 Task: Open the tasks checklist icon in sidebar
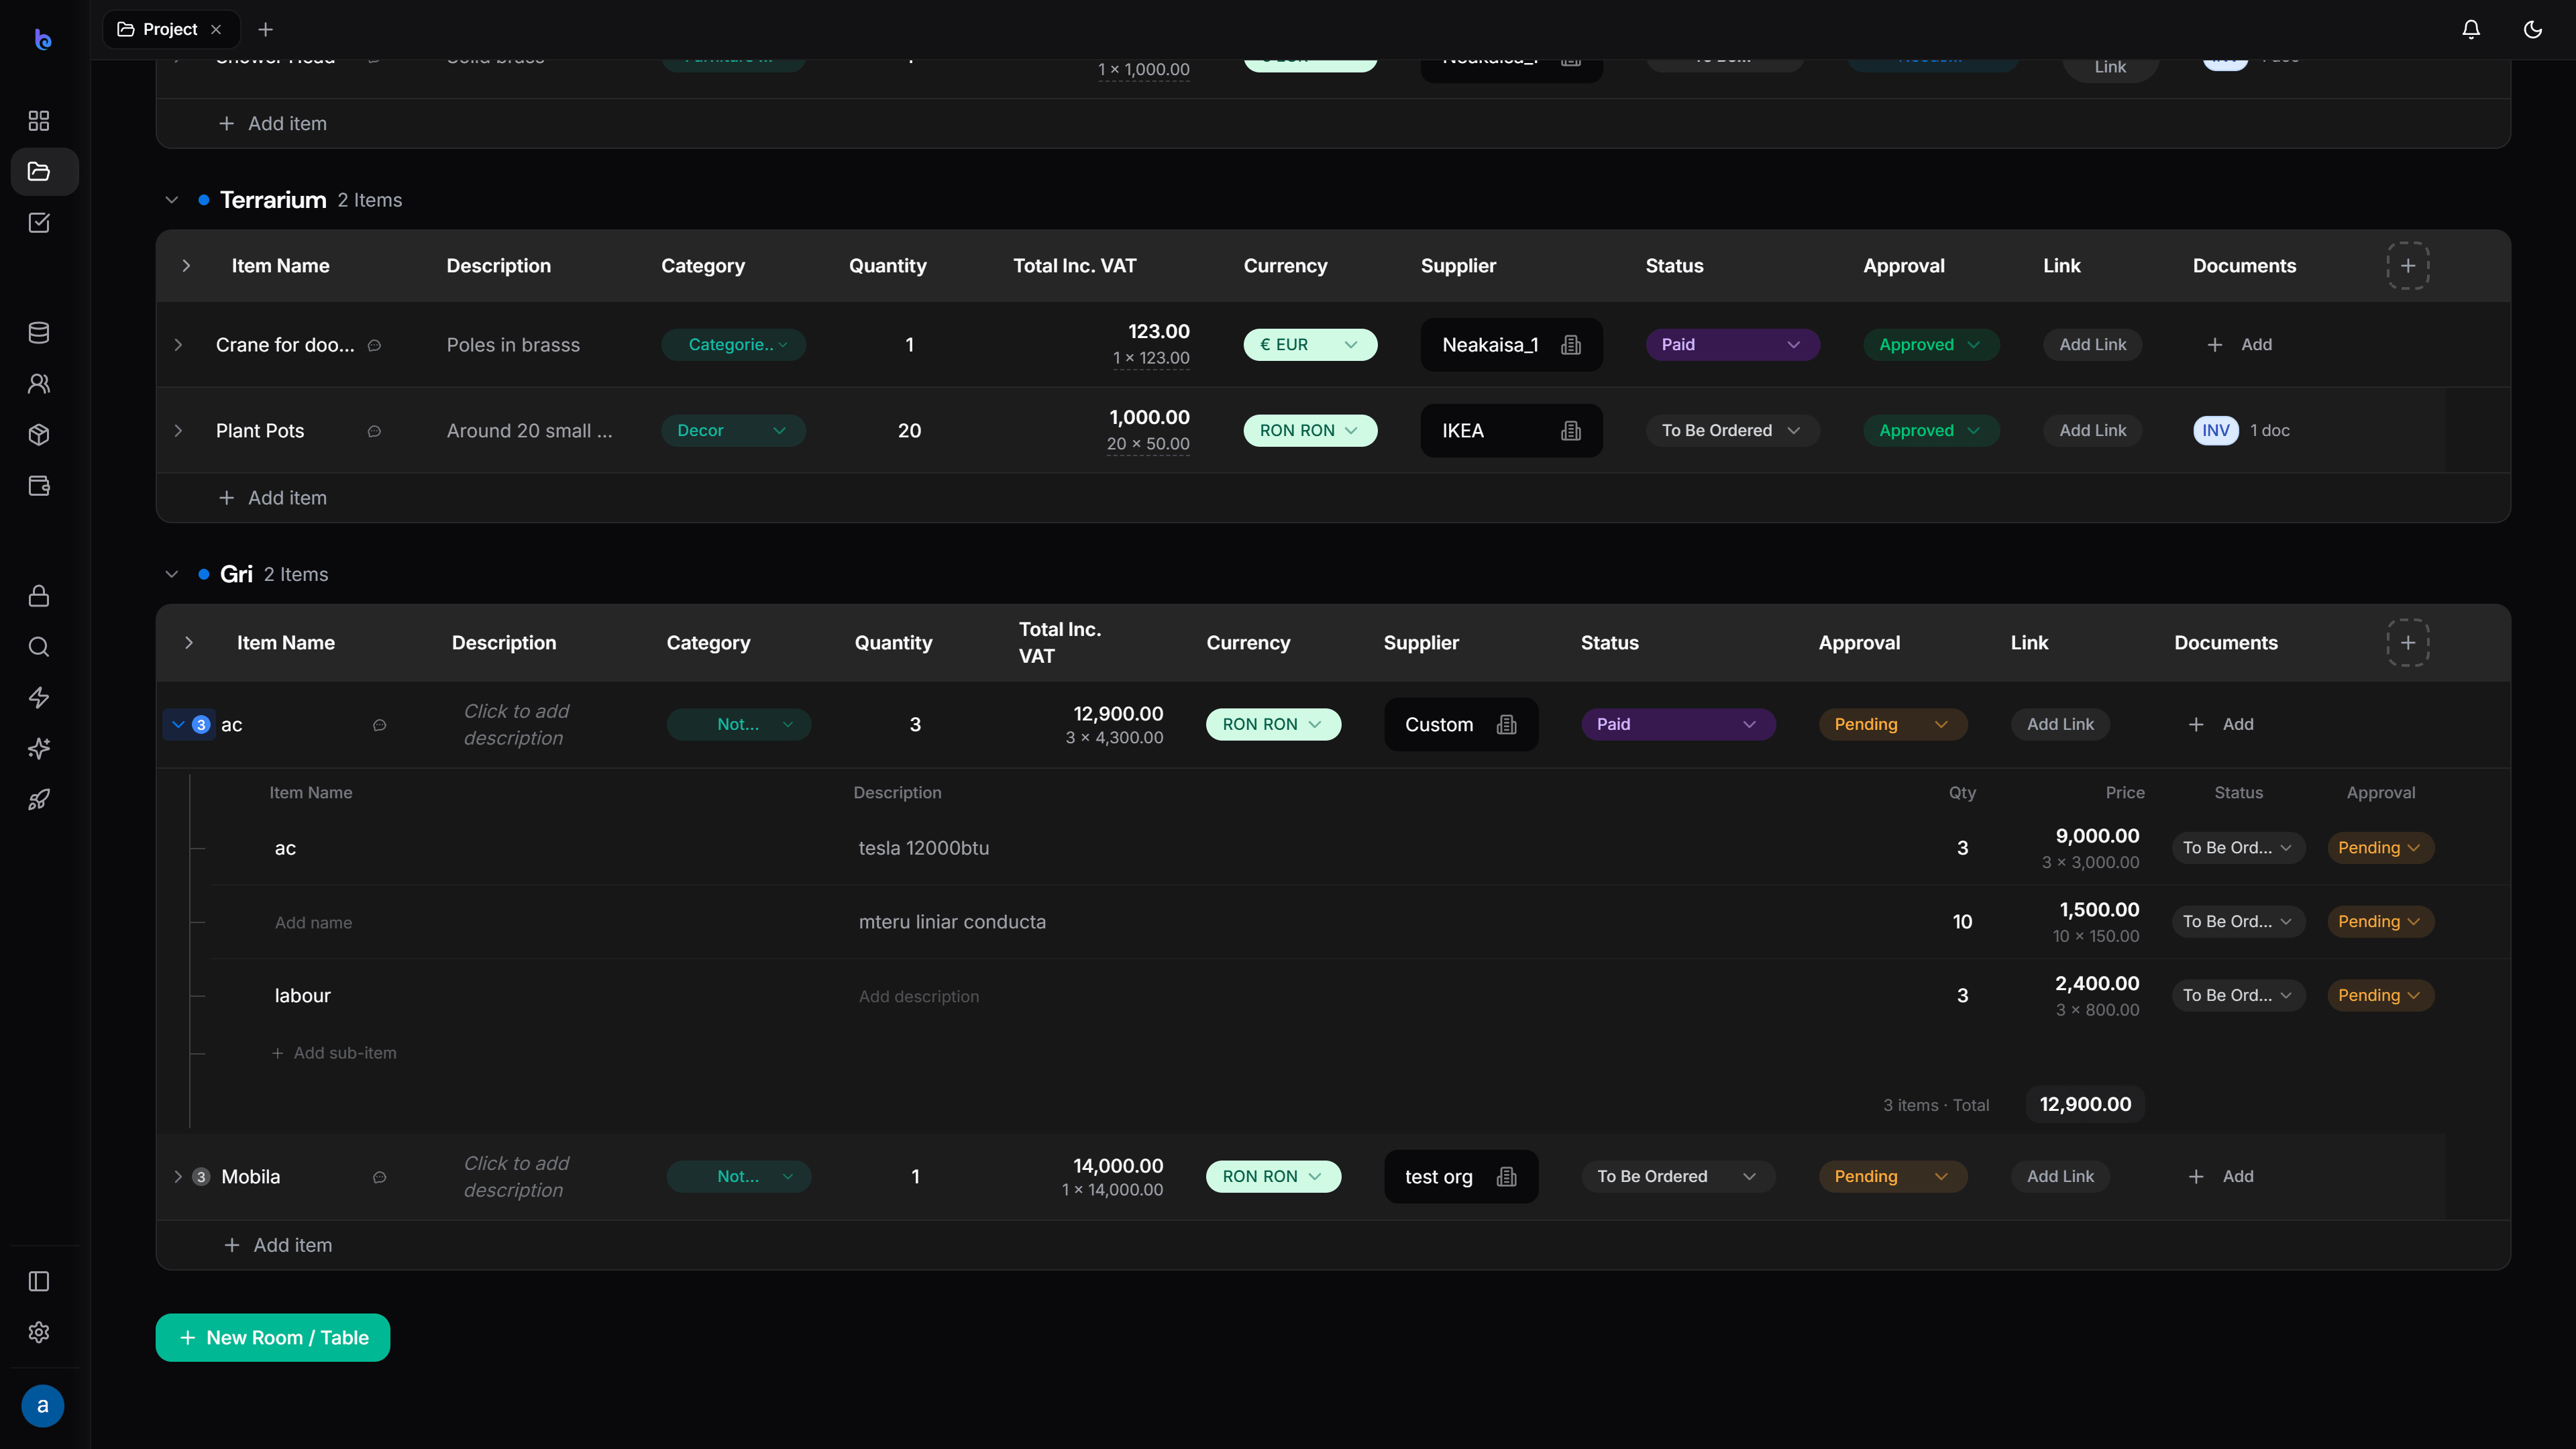point(39,223)
